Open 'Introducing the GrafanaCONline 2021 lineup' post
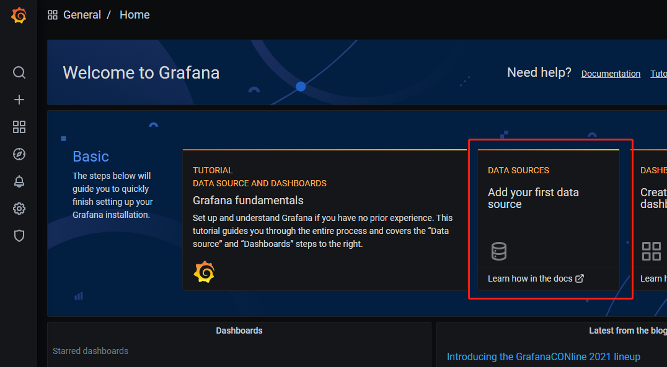667x367 pixels. 543,356
